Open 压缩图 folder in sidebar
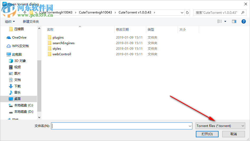This screenshot has height=141, width=250. coord(19,29)
